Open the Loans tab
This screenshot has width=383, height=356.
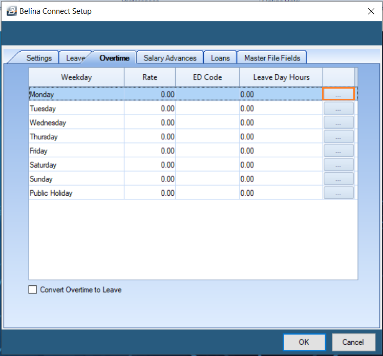[220, 58]
